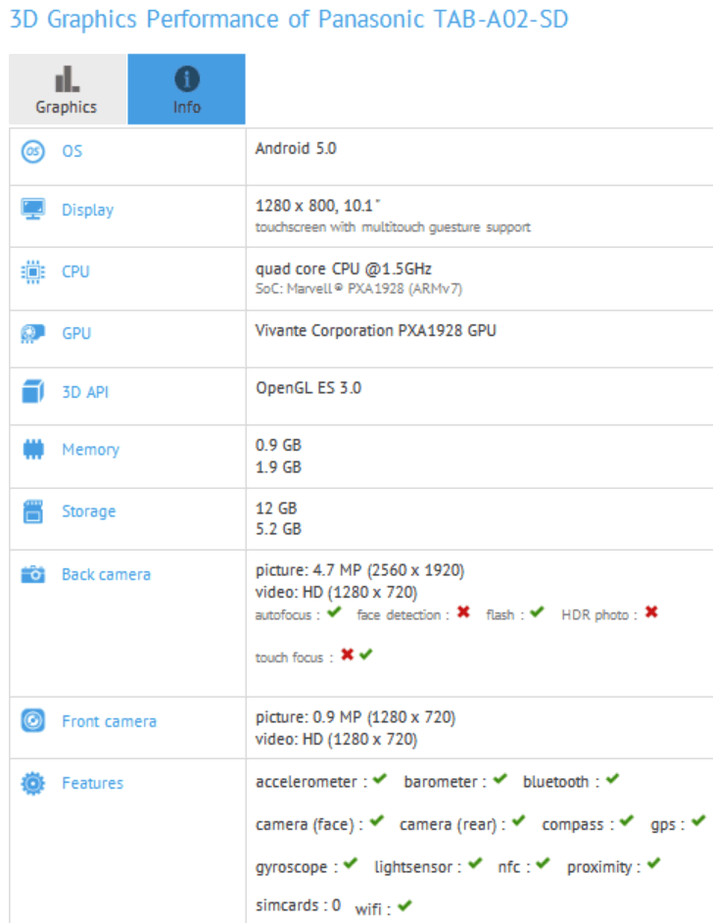The image size is (713, 923).
Task: Open the Display label link
Action: 87,210
